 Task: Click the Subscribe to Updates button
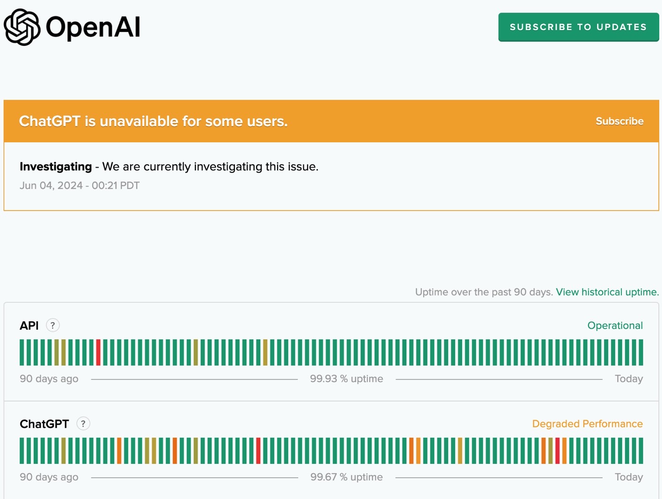coord(579,27)
